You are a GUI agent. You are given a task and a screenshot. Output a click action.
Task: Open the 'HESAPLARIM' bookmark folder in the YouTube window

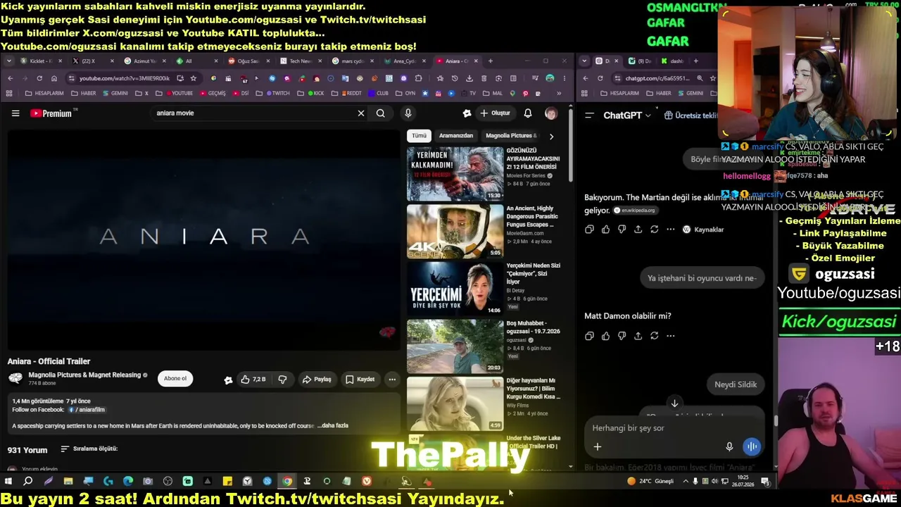44,93
